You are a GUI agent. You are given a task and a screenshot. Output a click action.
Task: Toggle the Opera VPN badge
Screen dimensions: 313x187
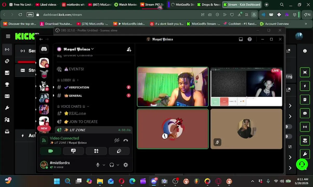(x=30, y=15)
